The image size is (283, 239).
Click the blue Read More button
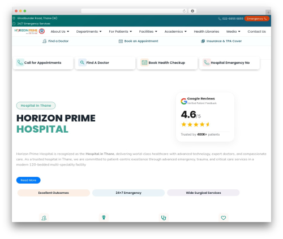(x=28, y=180)
